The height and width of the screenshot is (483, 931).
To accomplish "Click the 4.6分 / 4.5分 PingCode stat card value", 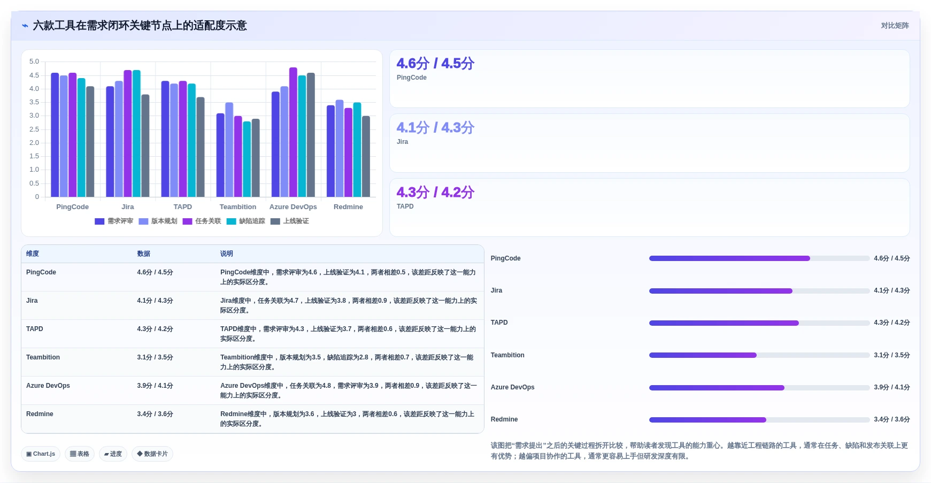I will tap(435, 64).
